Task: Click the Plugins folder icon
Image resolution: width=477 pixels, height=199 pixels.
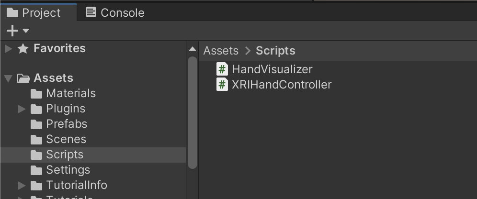Action: 36,109
